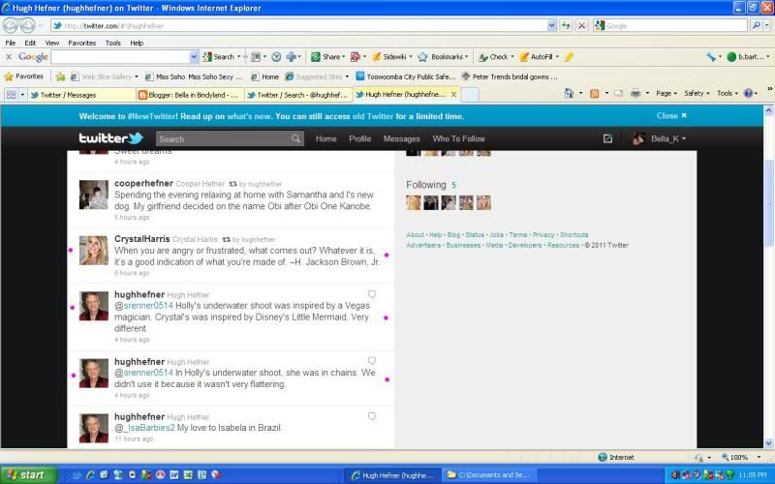Click C:\Documents and Se... taskbar window button
This screenshot has width=775, height=484.
tap(489, 475)
